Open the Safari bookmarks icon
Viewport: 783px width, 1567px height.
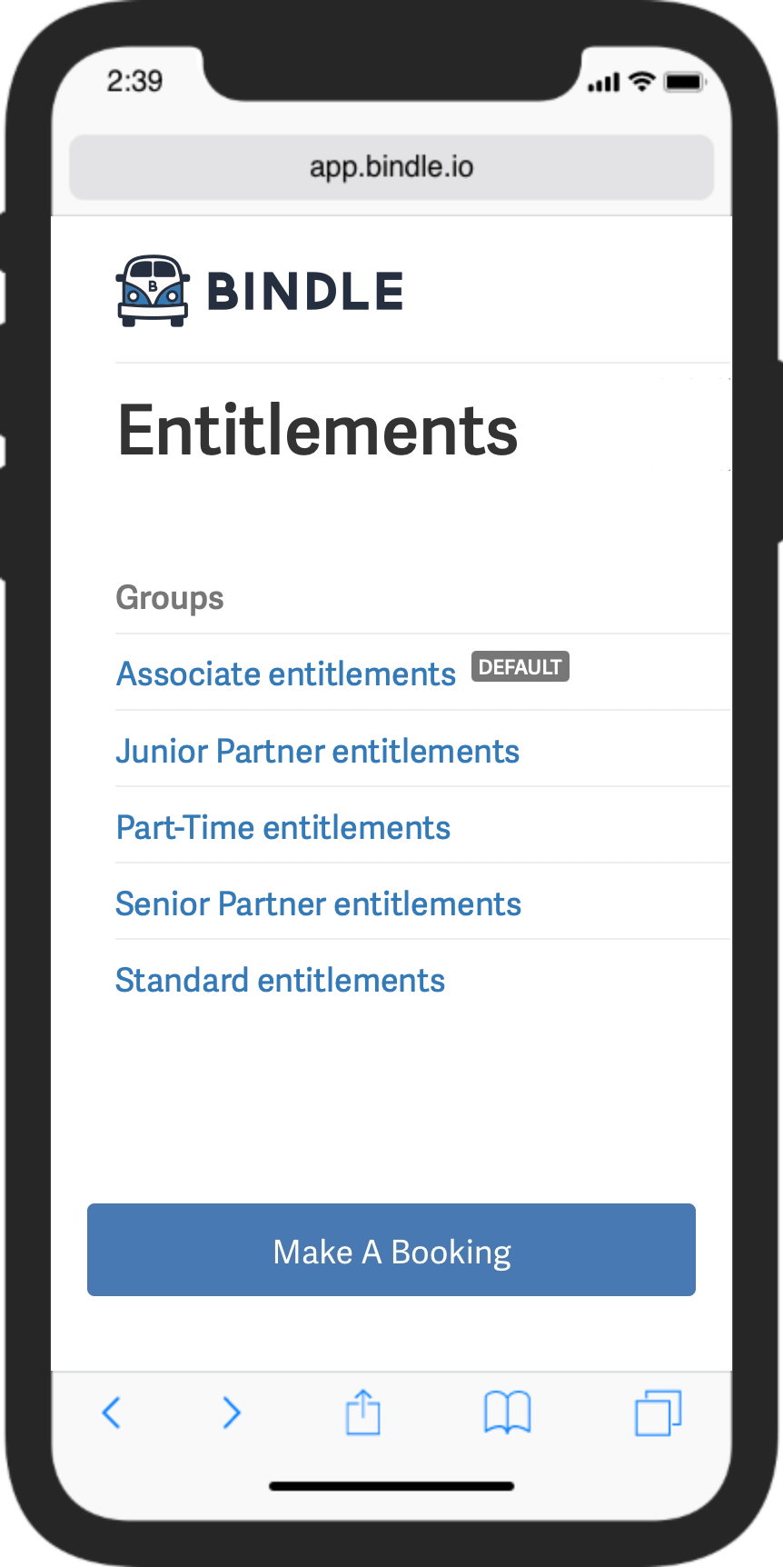(x=507, y=1412)
